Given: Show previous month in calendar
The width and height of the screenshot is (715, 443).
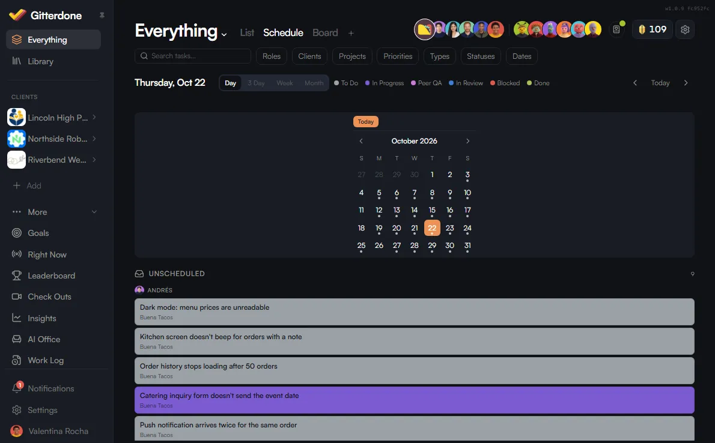Looking at the screenshot, I should point(361,141).
